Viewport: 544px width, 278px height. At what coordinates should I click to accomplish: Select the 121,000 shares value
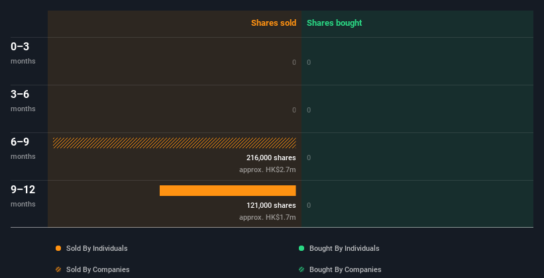click(x=271, y=206)
